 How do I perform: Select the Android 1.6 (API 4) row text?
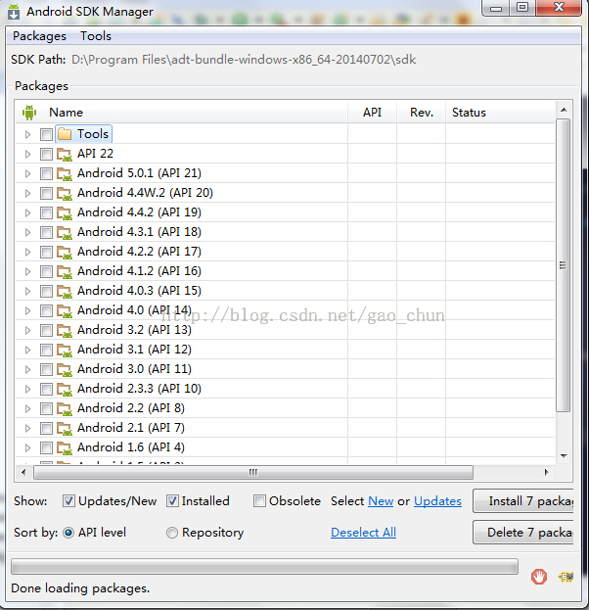(x=131, y=447)
